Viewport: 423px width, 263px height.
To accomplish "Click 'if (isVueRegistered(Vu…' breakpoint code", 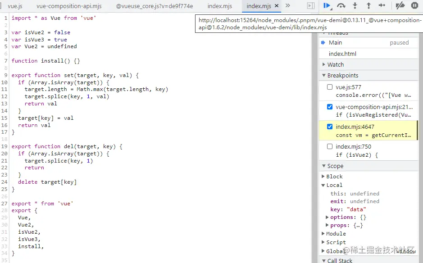I will [x=373, y=115].
